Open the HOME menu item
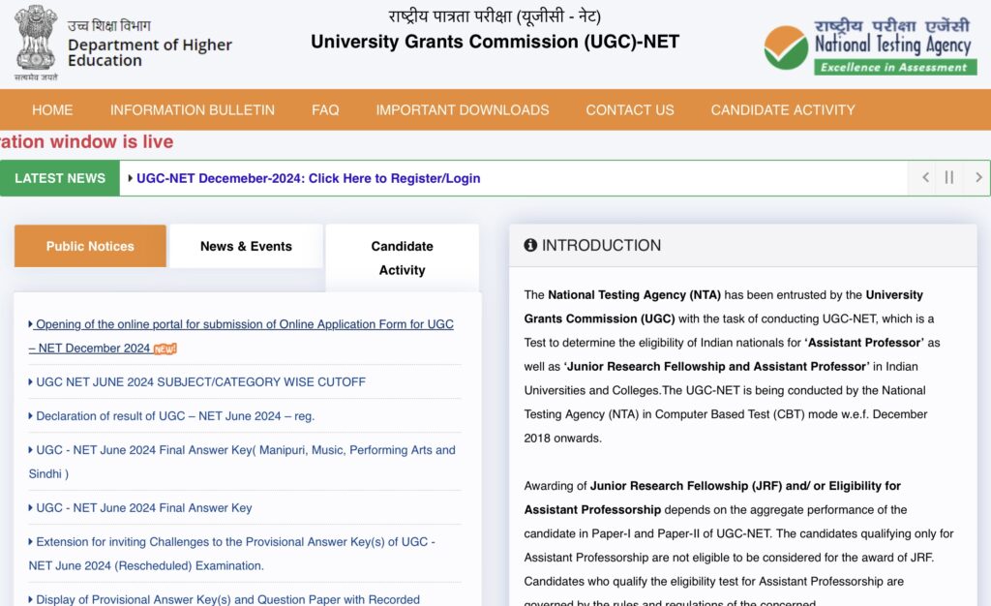991x606 pixels. [52, 110]
